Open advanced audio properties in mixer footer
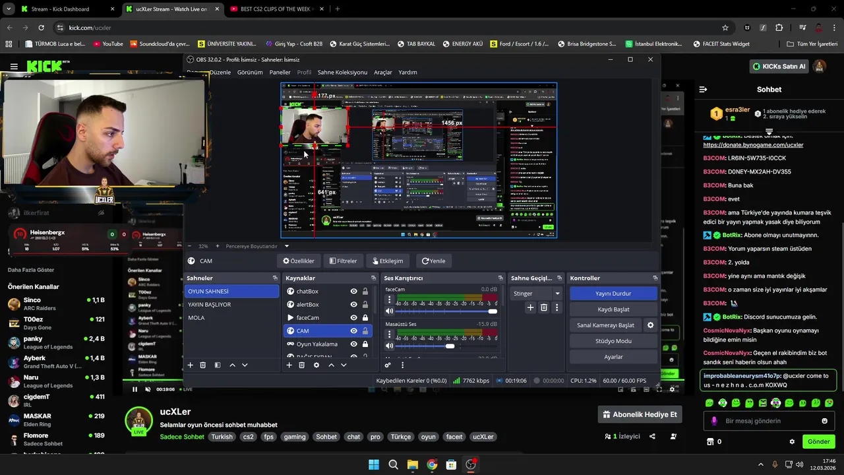This screenshot has width=844, height=475. tap(388, 365)
